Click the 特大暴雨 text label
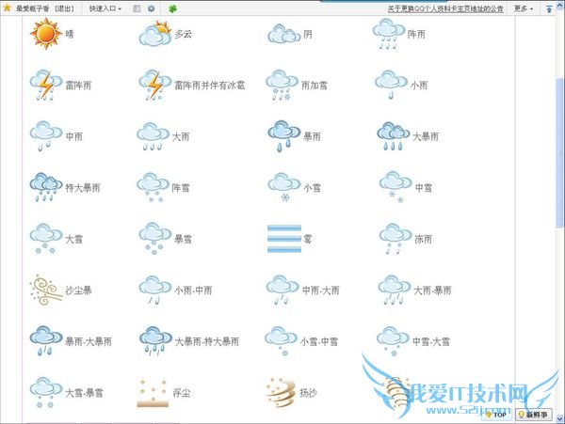This screenshot has height=424, width=565. [83, 188]
